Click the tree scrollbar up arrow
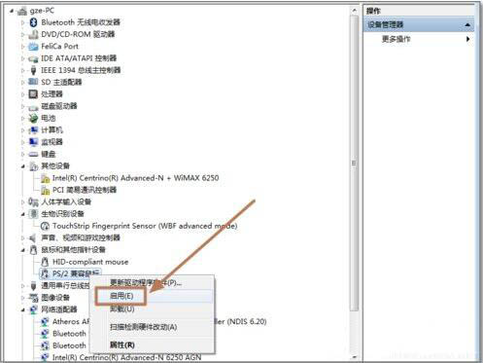The image size is (483, 363). tap(354, 11)
